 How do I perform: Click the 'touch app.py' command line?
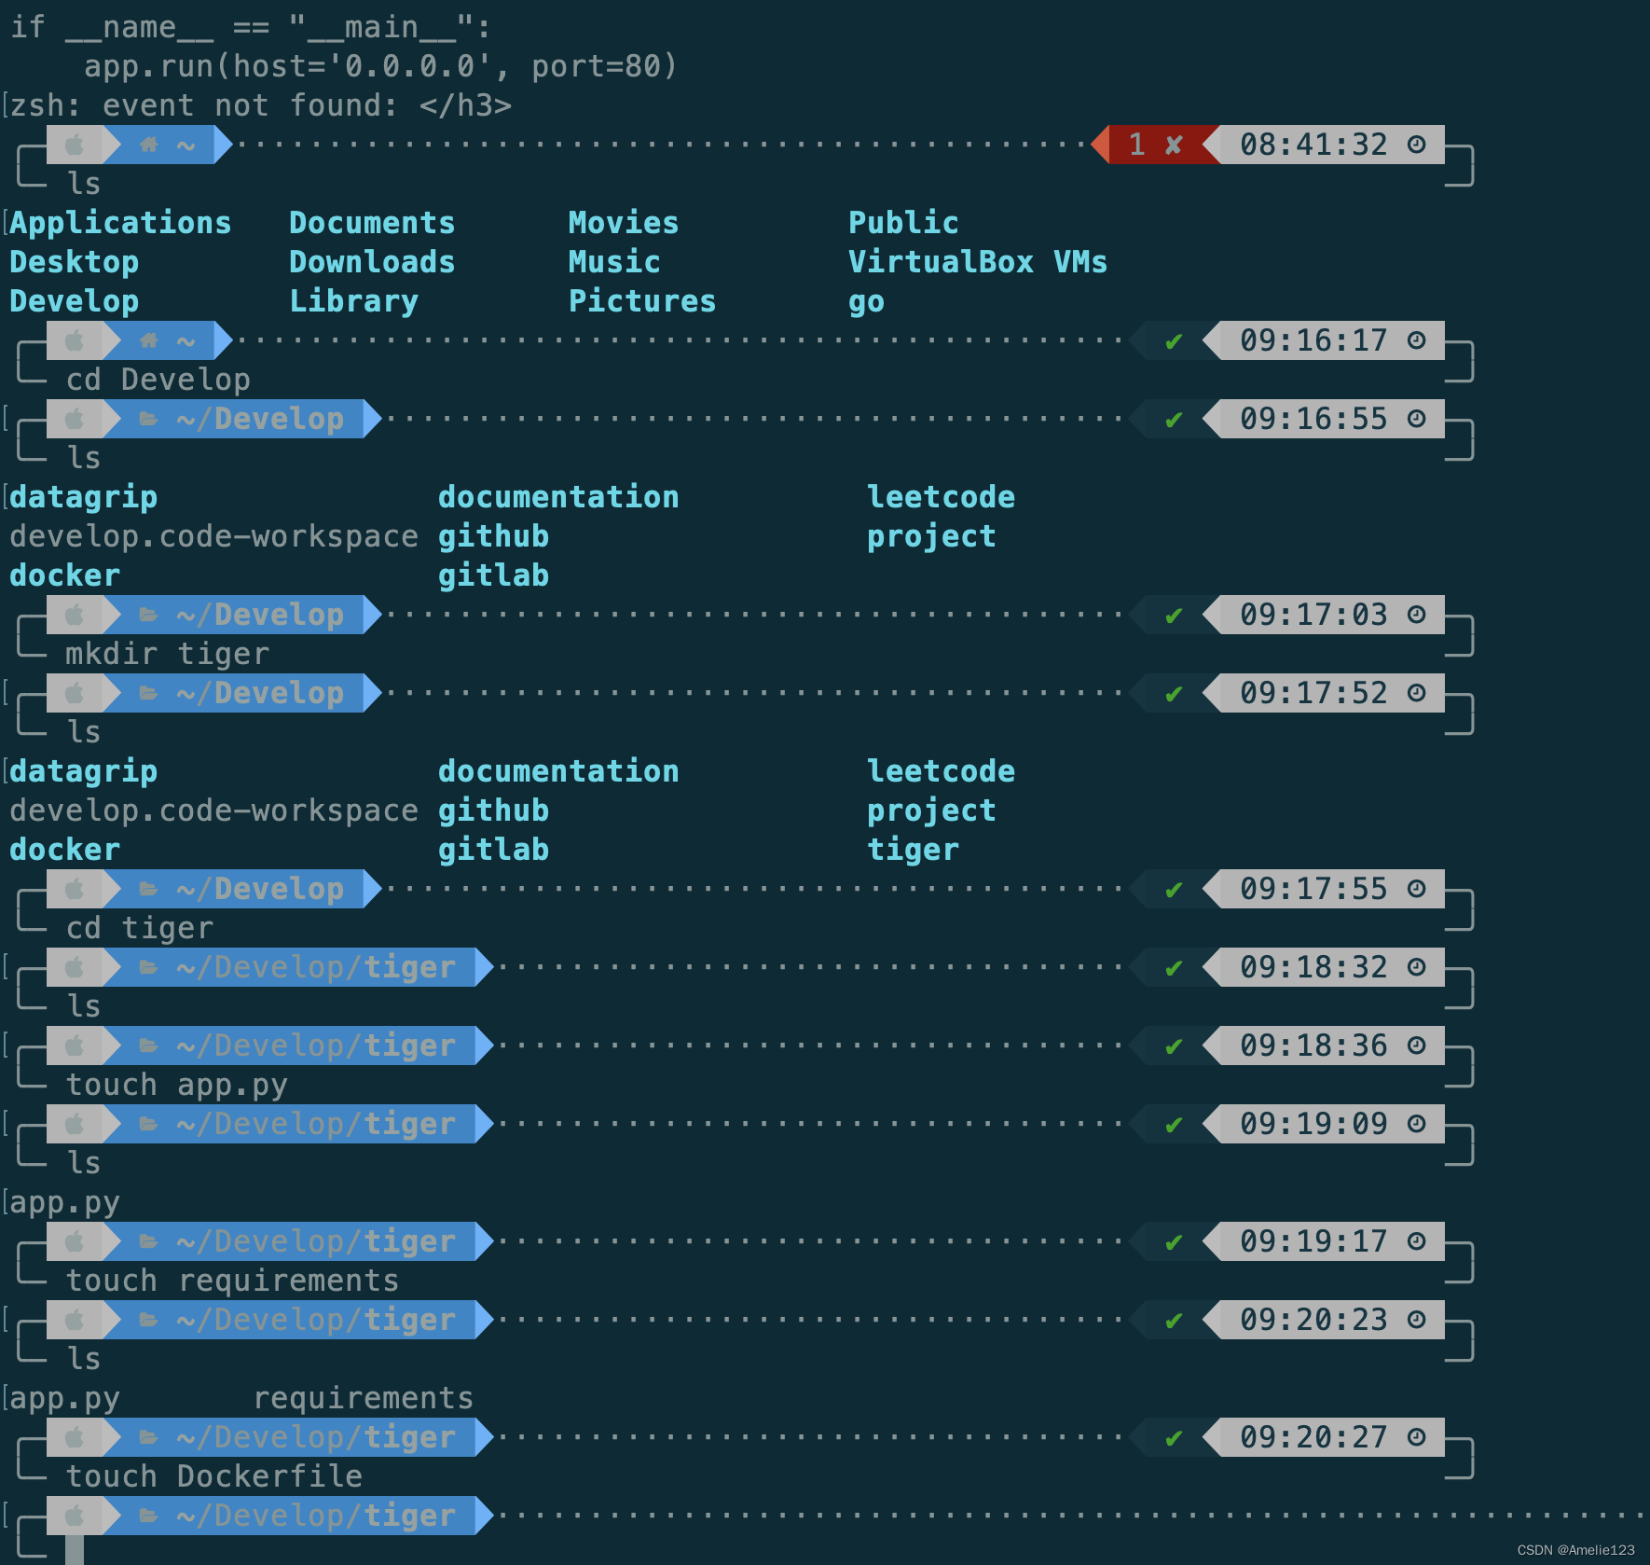pyautogui.click(x=176, y=1086)
